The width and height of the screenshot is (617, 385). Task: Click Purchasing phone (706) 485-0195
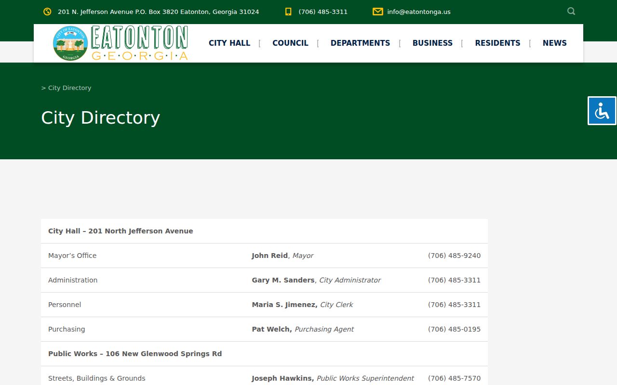coord(454,329)
